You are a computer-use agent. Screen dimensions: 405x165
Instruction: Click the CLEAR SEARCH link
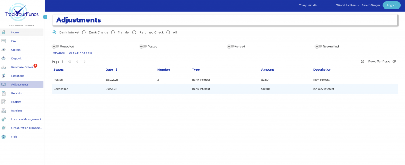(80, 53)
